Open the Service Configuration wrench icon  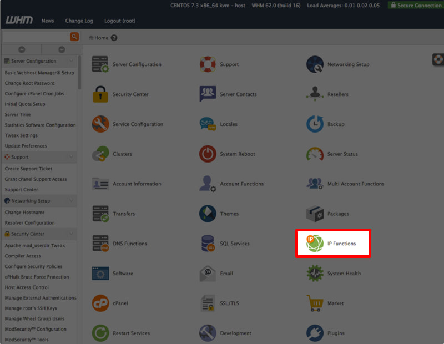pyautogui.click(x=100, y=124)
